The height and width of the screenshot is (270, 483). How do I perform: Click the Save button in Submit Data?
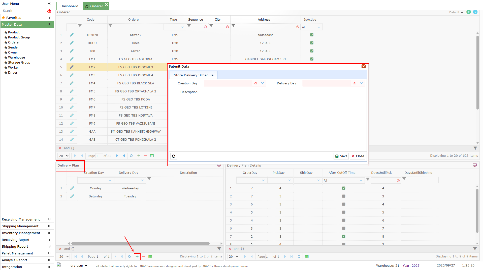click(341, 156)
